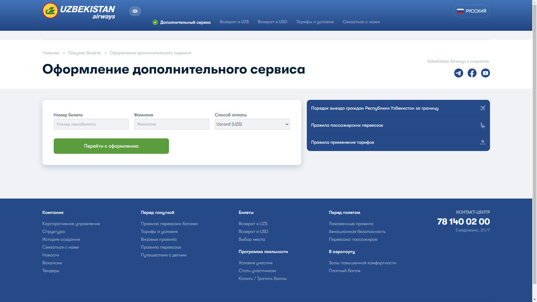The width and height of the screenshot is (537, 302).
Task: Open the Возврат в UZS header tab
Action: click(x=234, y=22)
